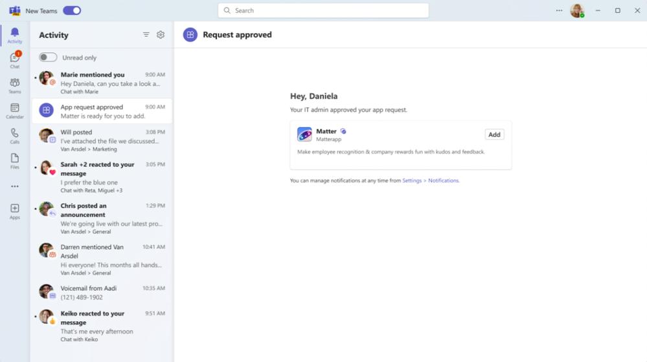The width and height of the screenshot is (647, 362).
Task: Click the verified badge next to Matter
Action: pyautogui.click(x=343, y=131)
